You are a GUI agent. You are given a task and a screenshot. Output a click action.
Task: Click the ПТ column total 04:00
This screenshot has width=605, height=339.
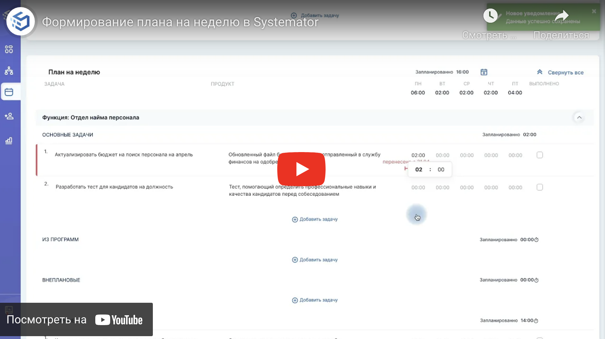pyautogui.click(x=515, y=93)
